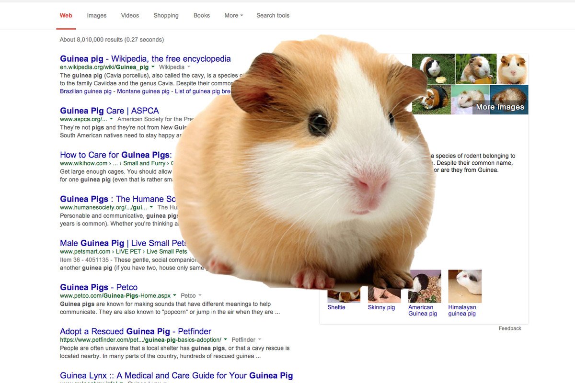Viewport: 575px width, 383px height.
Task: Click the More images thumbnail overlay
Action: point(500,107)
